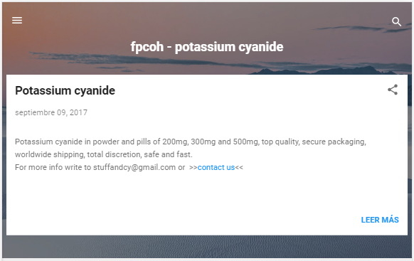The width and height of the screenshot is (414, 261).
Task: Click the '>>' arrows before contact us
Action: 193,168
